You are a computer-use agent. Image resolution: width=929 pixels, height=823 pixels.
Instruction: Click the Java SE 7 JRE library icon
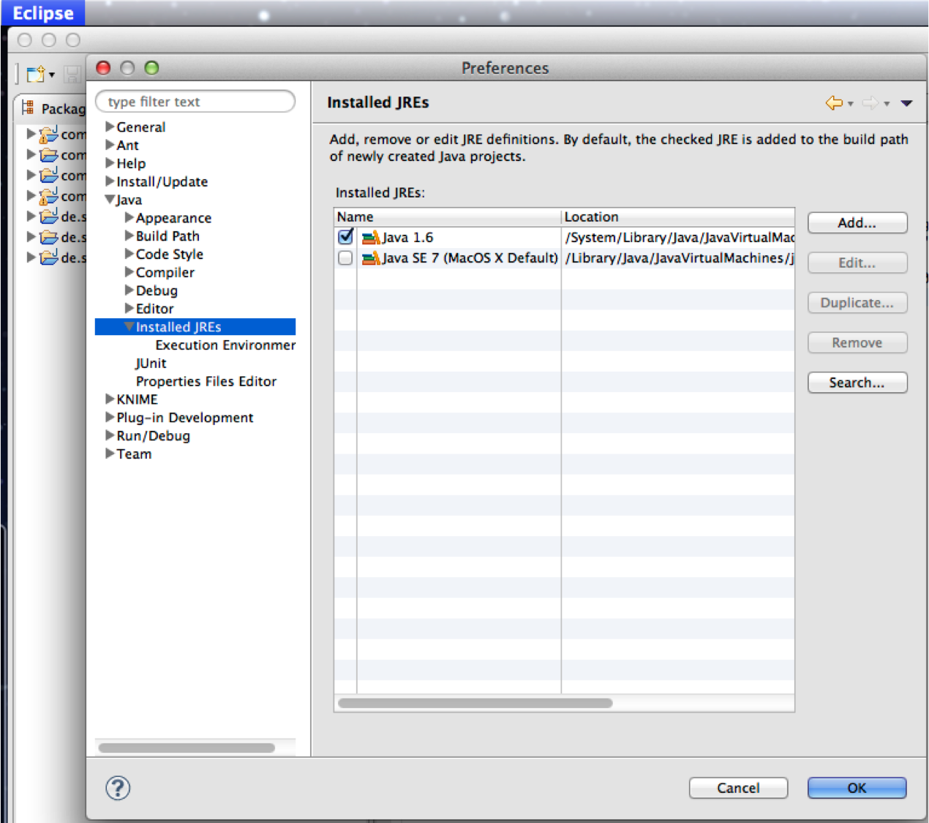pyautogui.click(x=371, y=258)
